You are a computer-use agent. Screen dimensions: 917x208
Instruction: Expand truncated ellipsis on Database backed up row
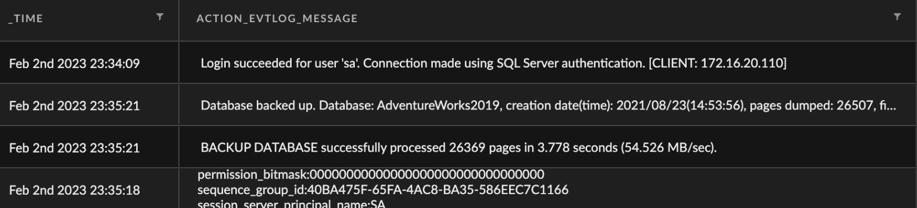[x=891, y=106]
